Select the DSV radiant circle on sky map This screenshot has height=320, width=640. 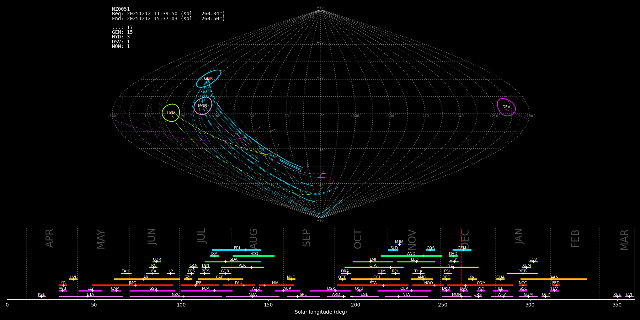point(506,107)
